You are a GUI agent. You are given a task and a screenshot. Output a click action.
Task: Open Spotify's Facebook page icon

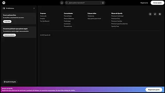[x=160, y=14]
